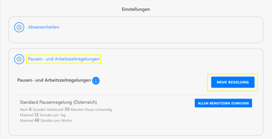272x139 pixels.
Task: Click the gear icon beside Pausen- und Arbeitszeitregelungen link
Action: [x=19, y=59]
